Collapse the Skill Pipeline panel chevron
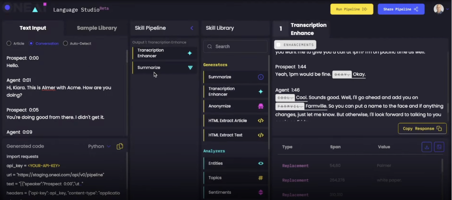 coord(191,28)
